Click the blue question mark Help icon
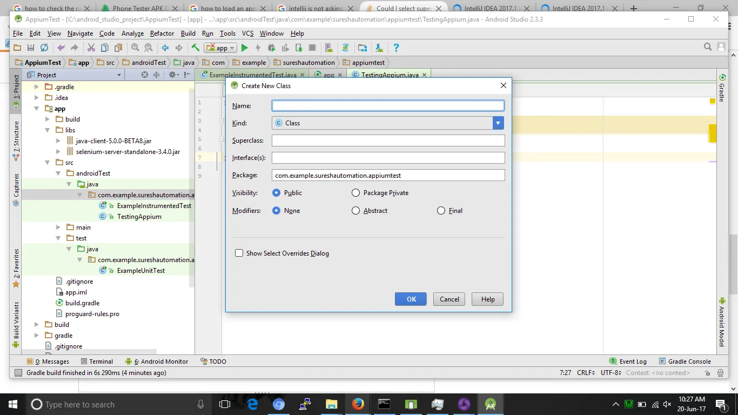Image resolution: width=738 pixels, height=415 pixels. [x=396, y=48]
